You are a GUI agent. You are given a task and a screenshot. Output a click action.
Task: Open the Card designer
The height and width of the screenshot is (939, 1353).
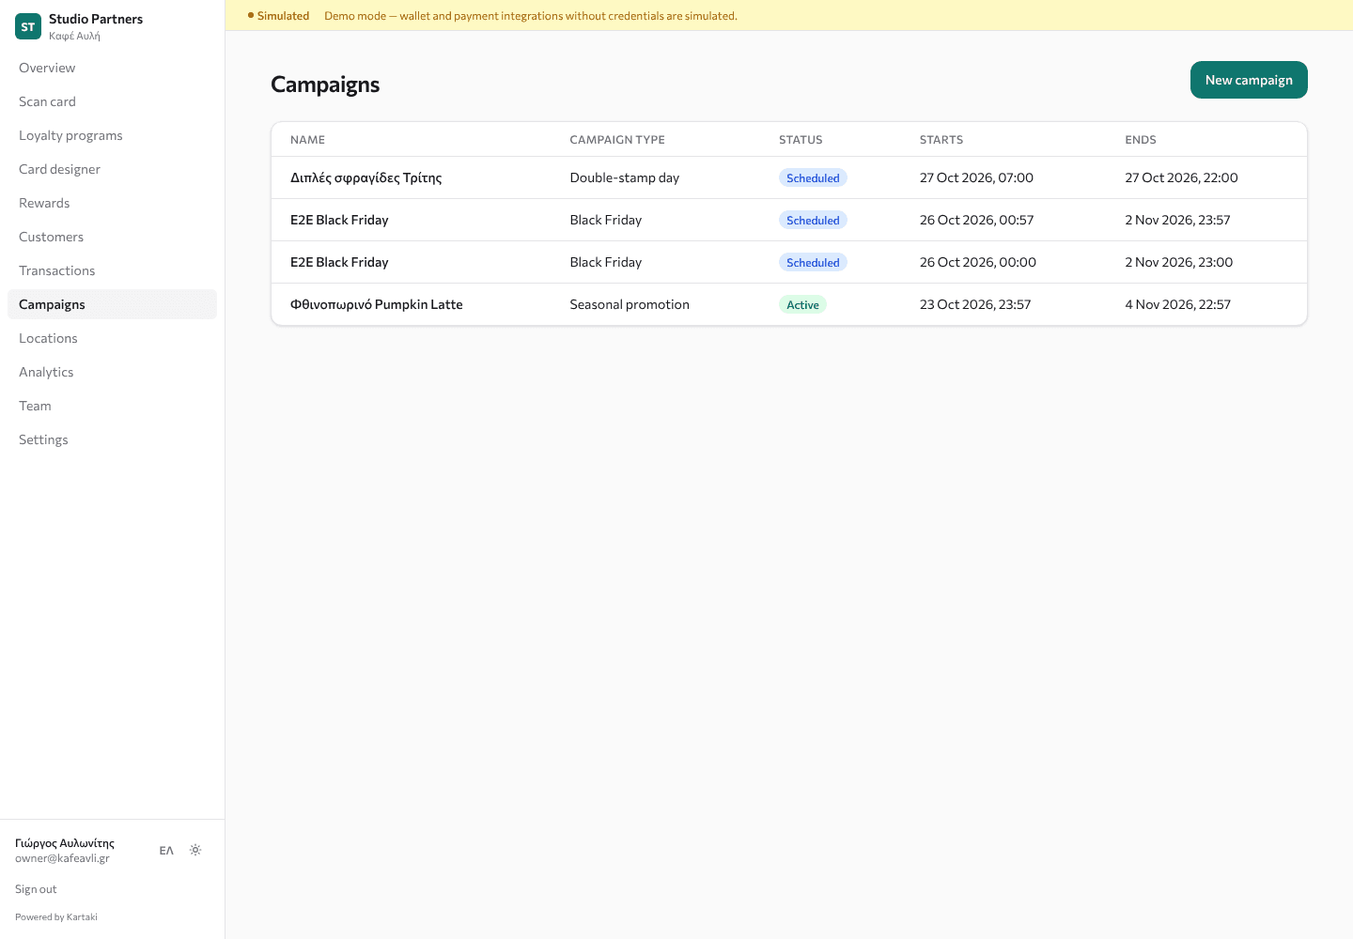[x=112, y=169]
